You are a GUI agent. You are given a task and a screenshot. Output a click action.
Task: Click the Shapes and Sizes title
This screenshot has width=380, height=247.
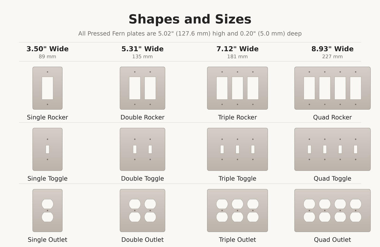[x=190, y=19]
